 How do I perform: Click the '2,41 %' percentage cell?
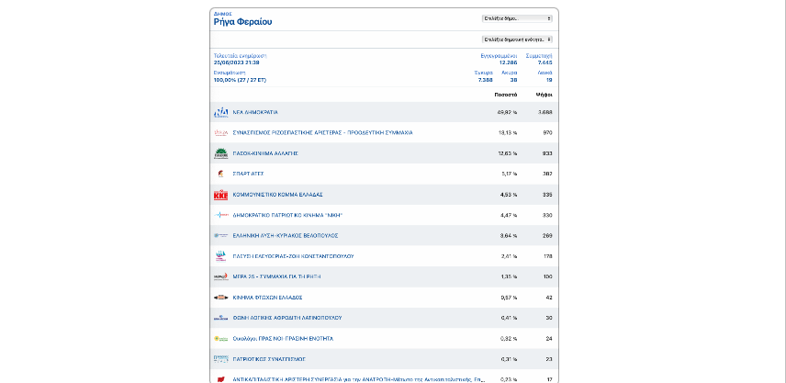(x=509, y=256)
